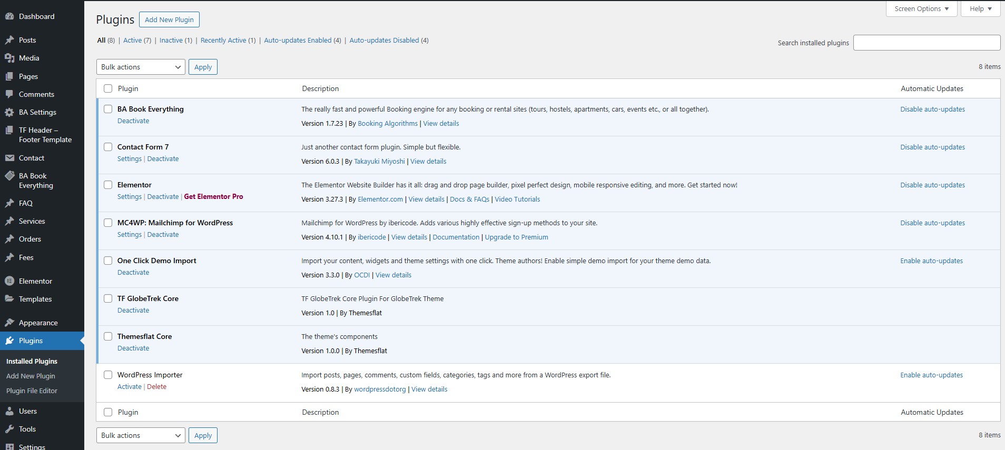Viewport: 1005px width, 450px height.
Task: Click the Fees pushpin icon
Action: point(9,257)
